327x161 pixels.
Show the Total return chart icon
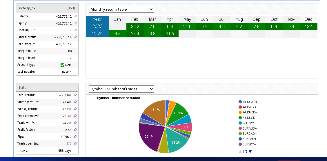[x=76, y=95]
